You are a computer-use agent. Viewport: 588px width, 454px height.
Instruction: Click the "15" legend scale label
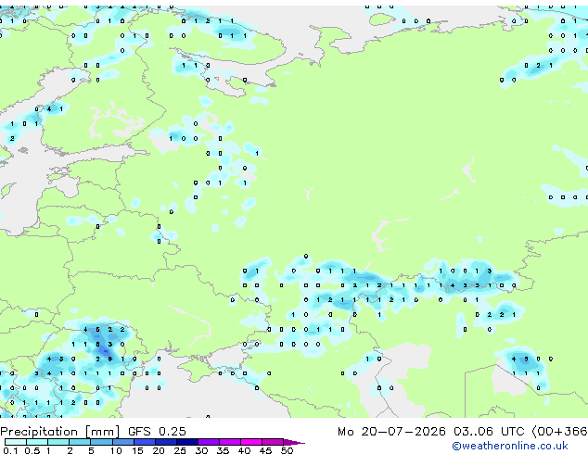click(x=137, y=450)
